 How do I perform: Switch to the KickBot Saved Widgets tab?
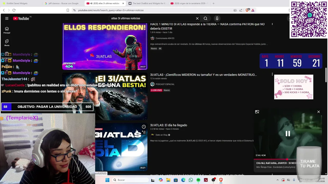click(20, 3)
